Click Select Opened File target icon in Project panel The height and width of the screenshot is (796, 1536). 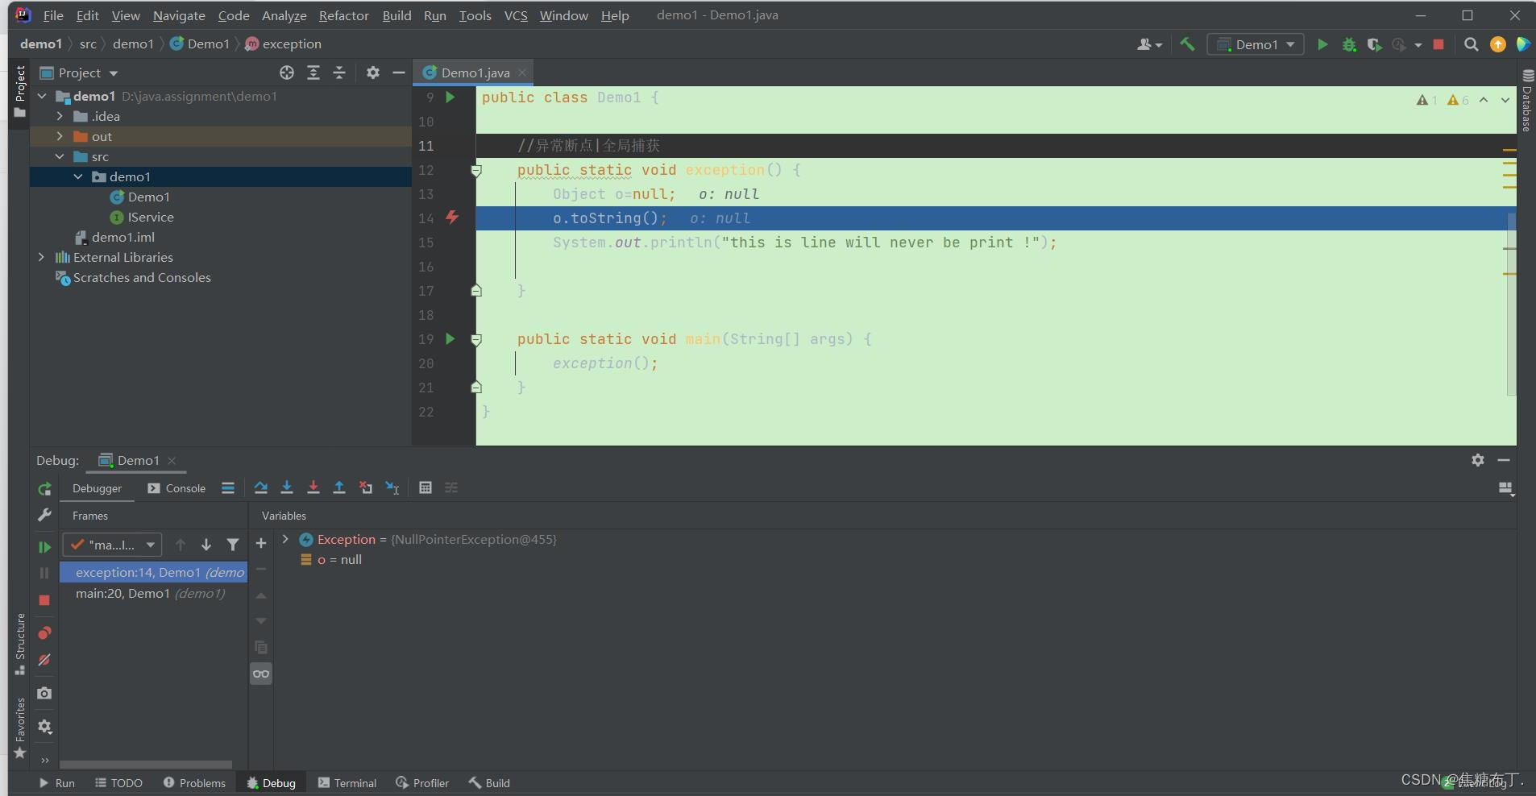pos(287,73)
